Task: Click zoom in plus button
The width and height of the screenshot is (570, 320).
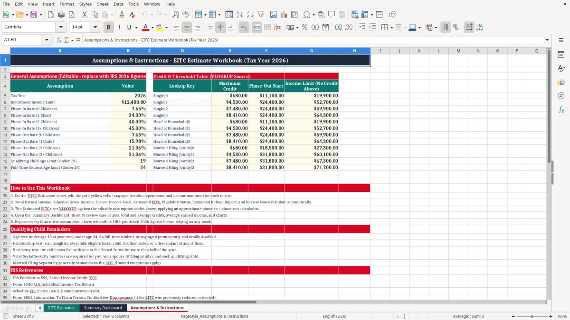Action: pyautogui.click(x=551, y=316)
